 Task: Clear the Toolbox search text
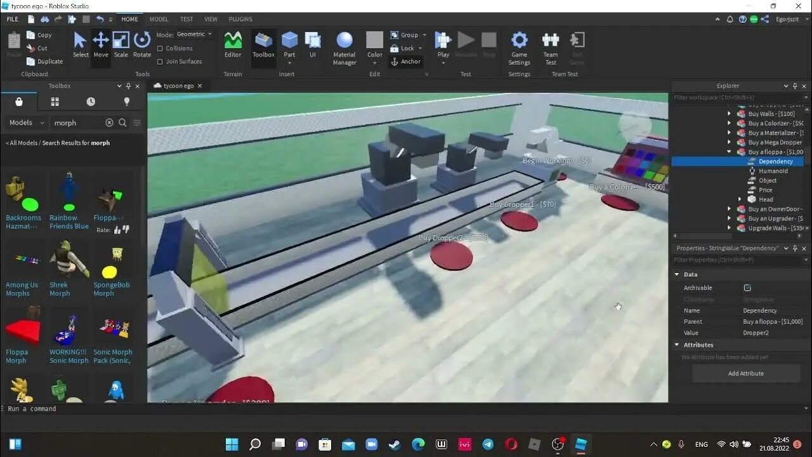[x=109, y=123]
